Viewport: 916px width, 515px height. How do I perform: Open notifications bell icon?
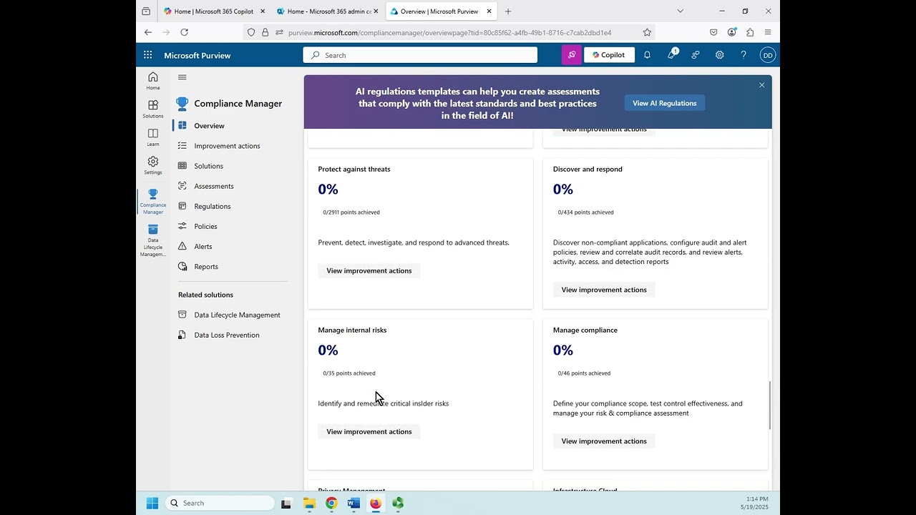(647, 55)
